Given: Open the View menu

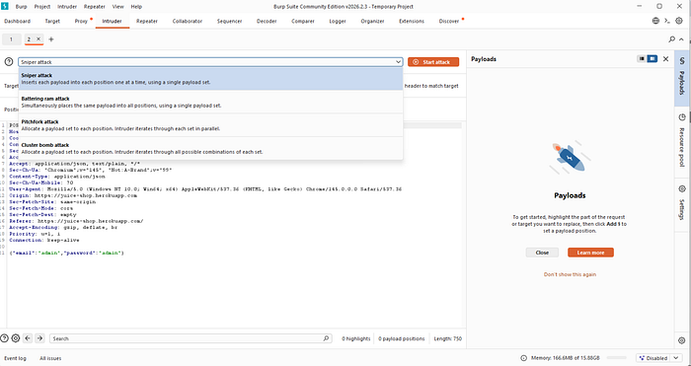Looking at the screenshot, I should click(118, 7).
